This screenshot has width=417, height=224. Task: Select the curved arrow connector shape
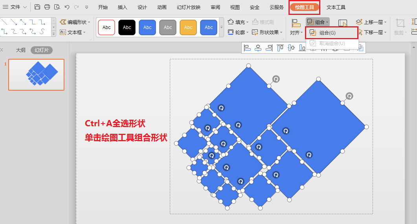pyautogui.click(x=23, y=32)
